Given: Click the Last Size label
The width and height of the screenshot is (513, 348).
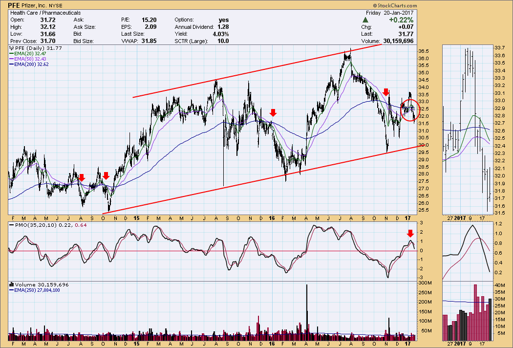Looking at the screenshot, I should 132,34.
